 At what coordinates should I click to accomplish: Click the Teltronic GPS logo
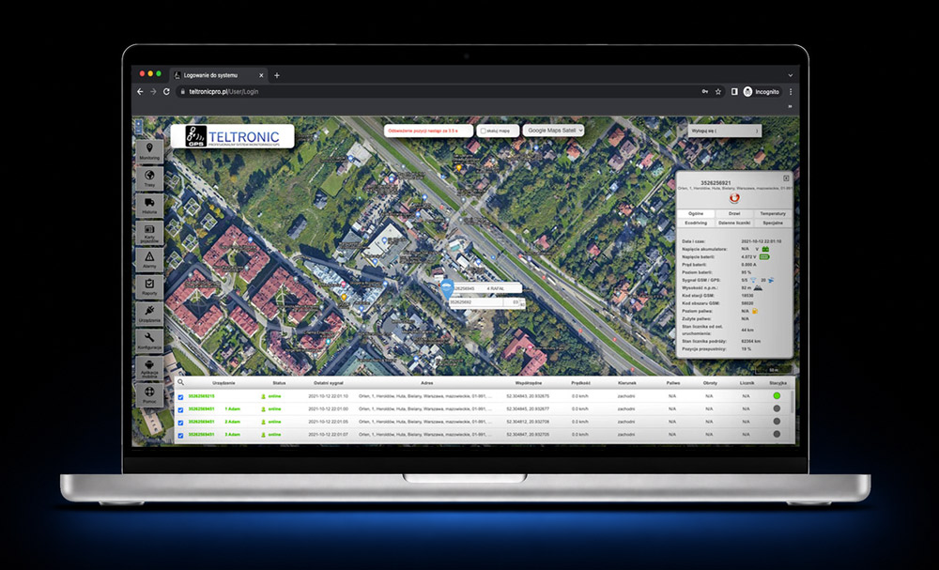232,136
